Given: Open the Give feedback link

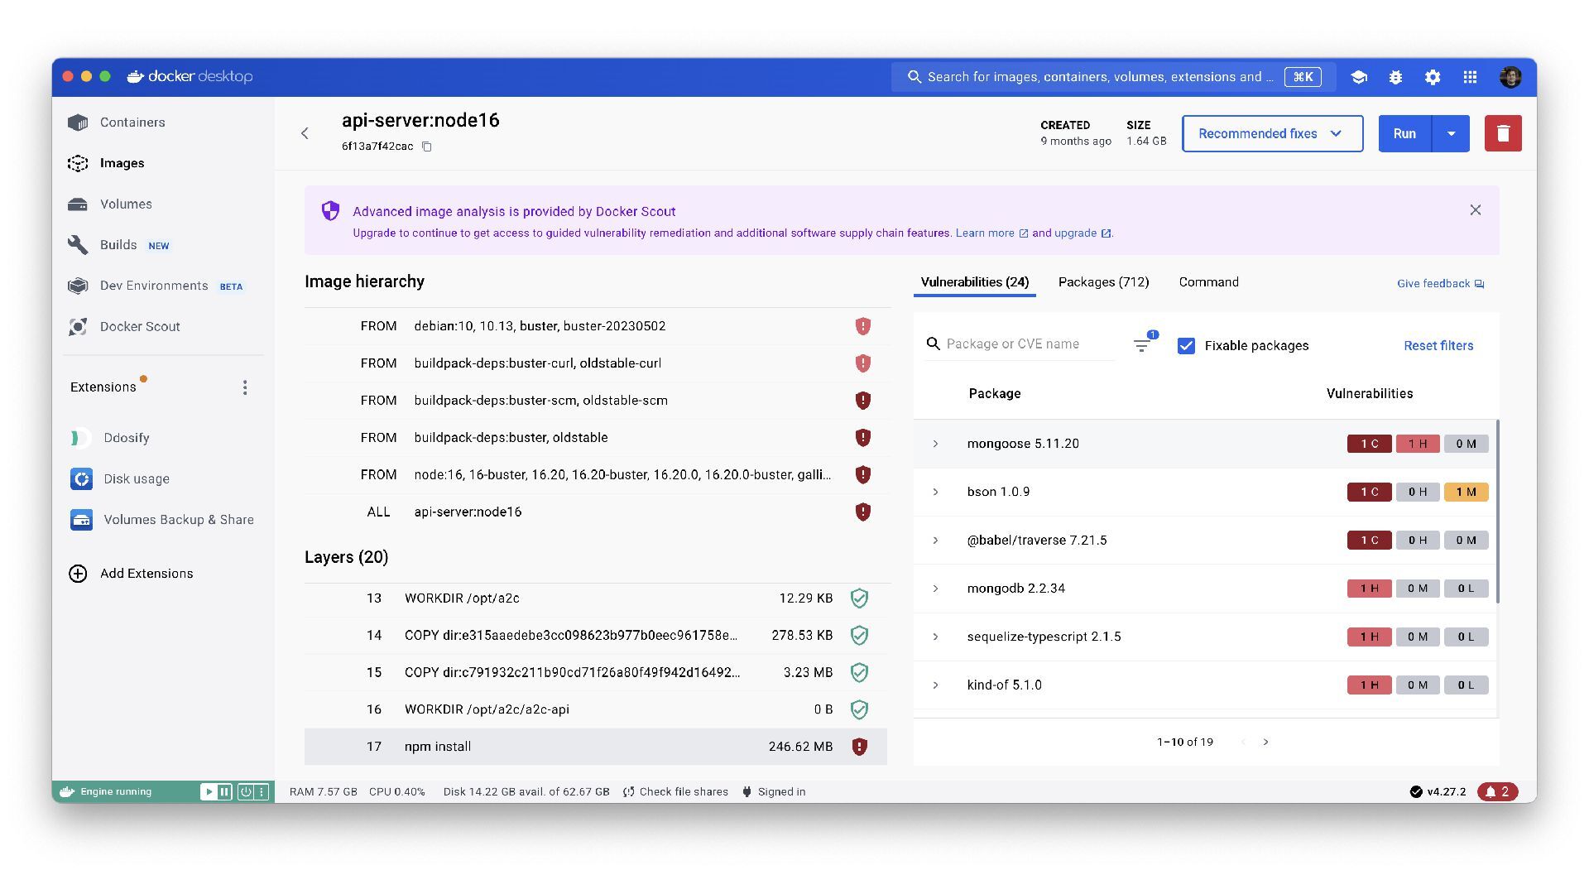Looking at the screenshot, I should (1440, 284).
